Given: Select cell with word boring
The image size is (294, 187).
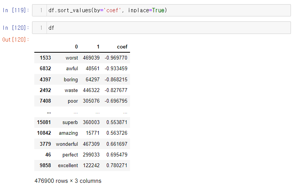Looking at the screenshot, I should click(x=71, y=79).
